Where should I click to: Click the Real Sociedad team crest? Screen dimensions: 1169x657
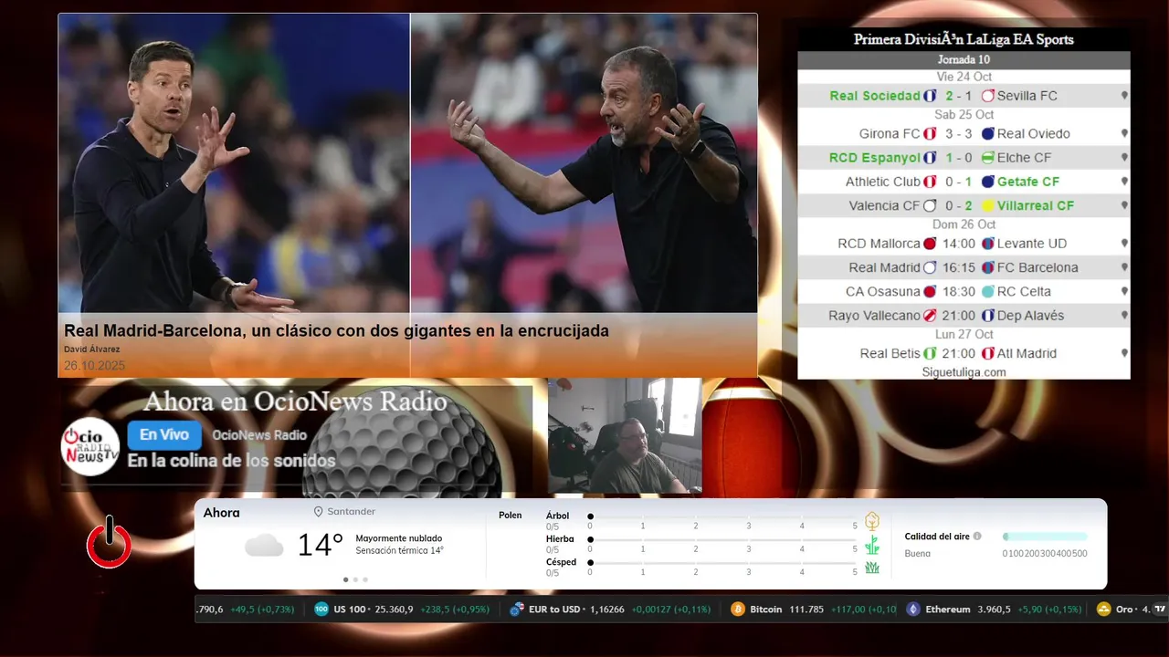coord(930,96)
